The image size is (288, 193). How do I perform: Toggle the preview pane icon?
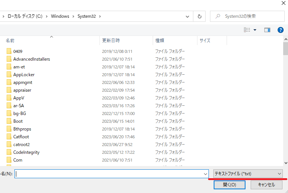267,30
